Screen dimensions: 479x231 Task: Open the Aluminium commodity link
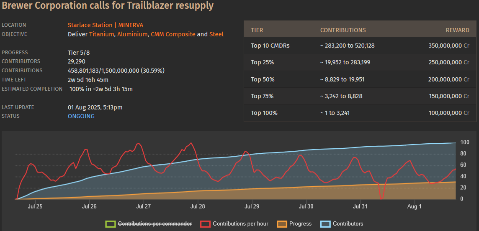point(132,34)
